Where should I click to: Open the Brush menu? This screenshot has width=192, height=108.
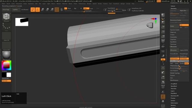(x=8, y=4)
